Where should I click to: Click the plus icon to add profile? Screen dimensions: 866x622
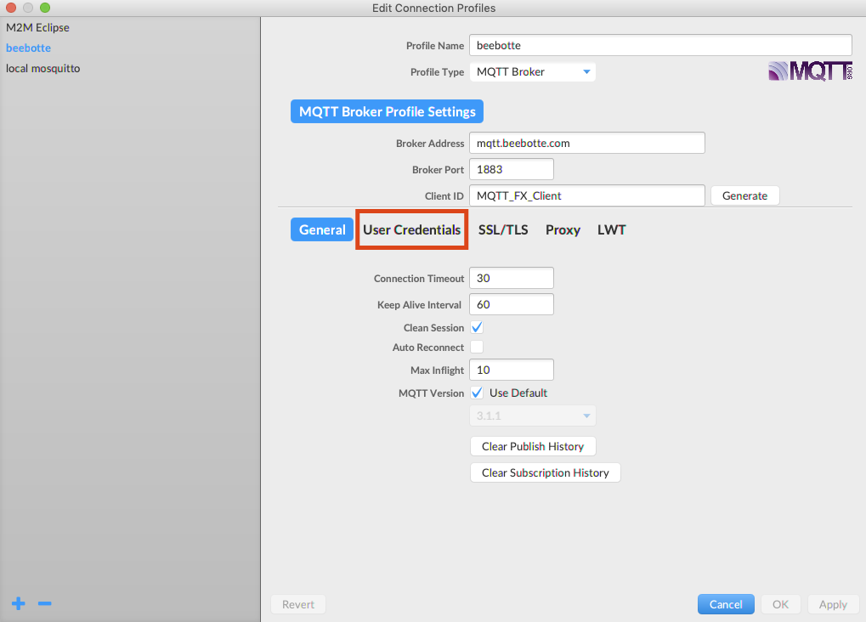pos(18,603)
